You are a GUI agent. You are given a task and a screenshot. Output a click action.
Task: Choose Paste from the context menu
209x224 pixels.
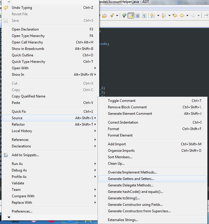51,103
